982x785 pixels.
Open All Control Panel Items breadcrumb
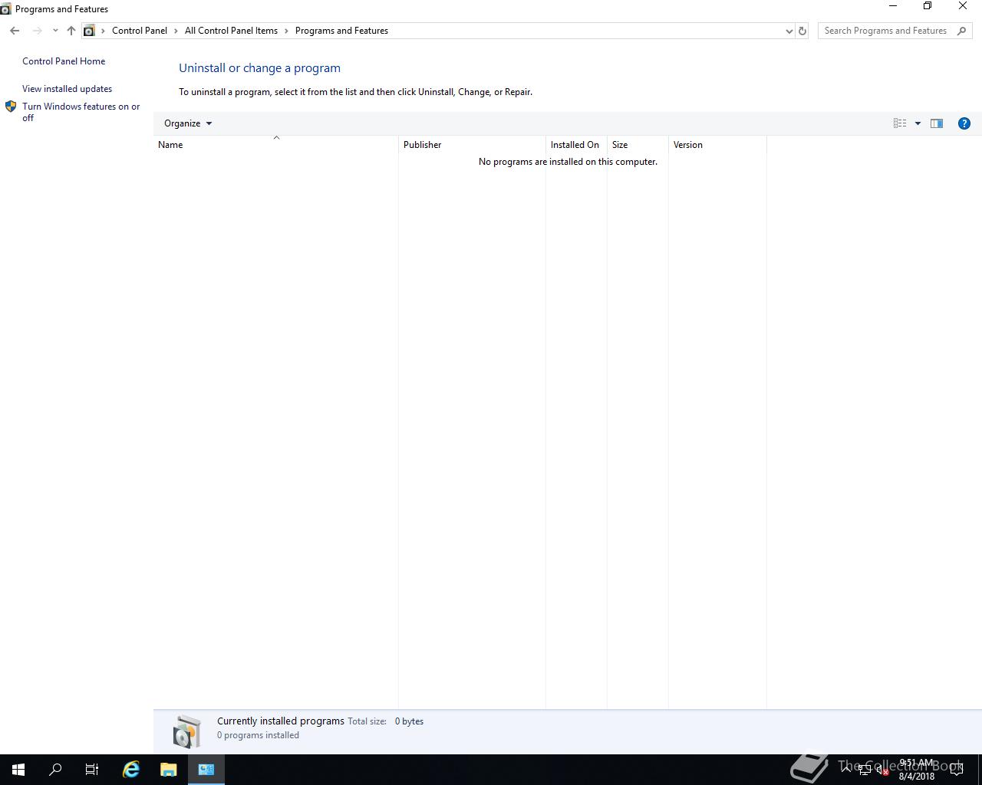pos(231,31)
